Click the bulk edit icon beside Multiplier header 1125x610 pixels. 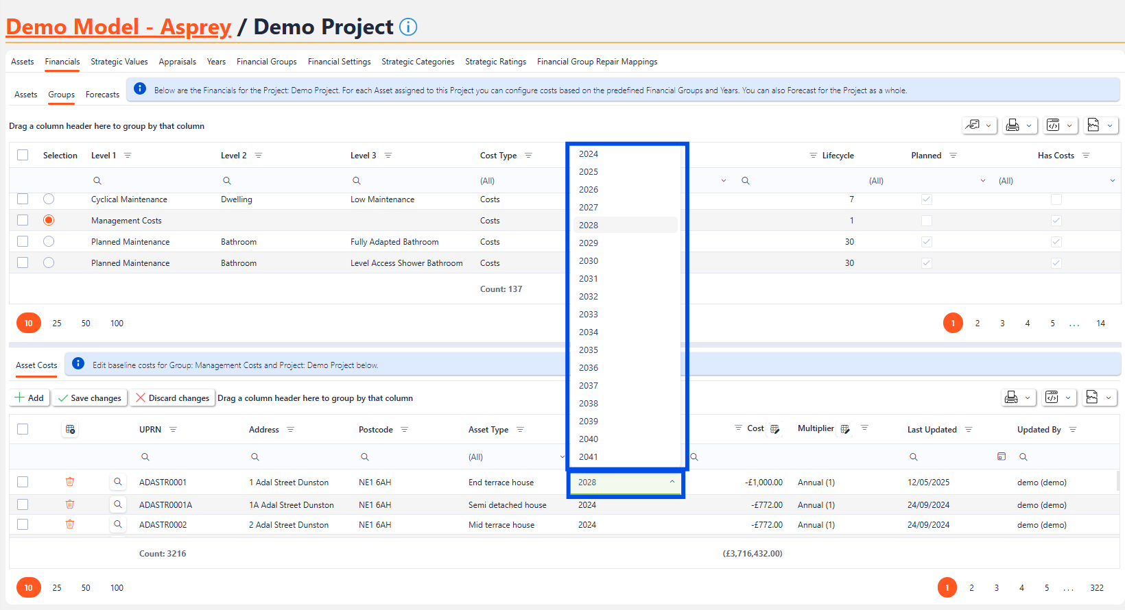pos(845,429)
